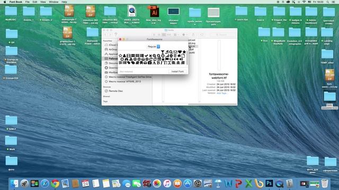Select the Work folder on desktop
Image resolution: width=339 pixels, height=190 pixels.
[x=11, y=142]
